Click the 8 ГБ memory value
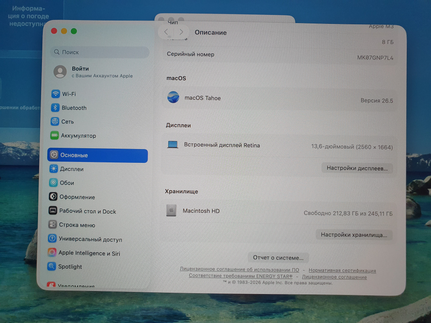The height and width of the screenshot is (323, 431). (387, 42)
